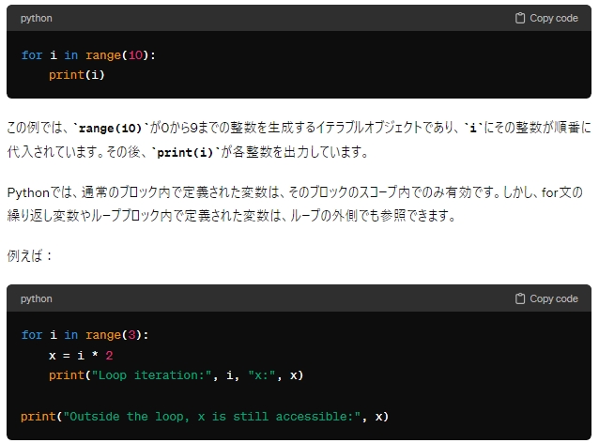
Task: Click the string "Loop iteration:"
Action: pyautogui.click(x=152, y=375)
